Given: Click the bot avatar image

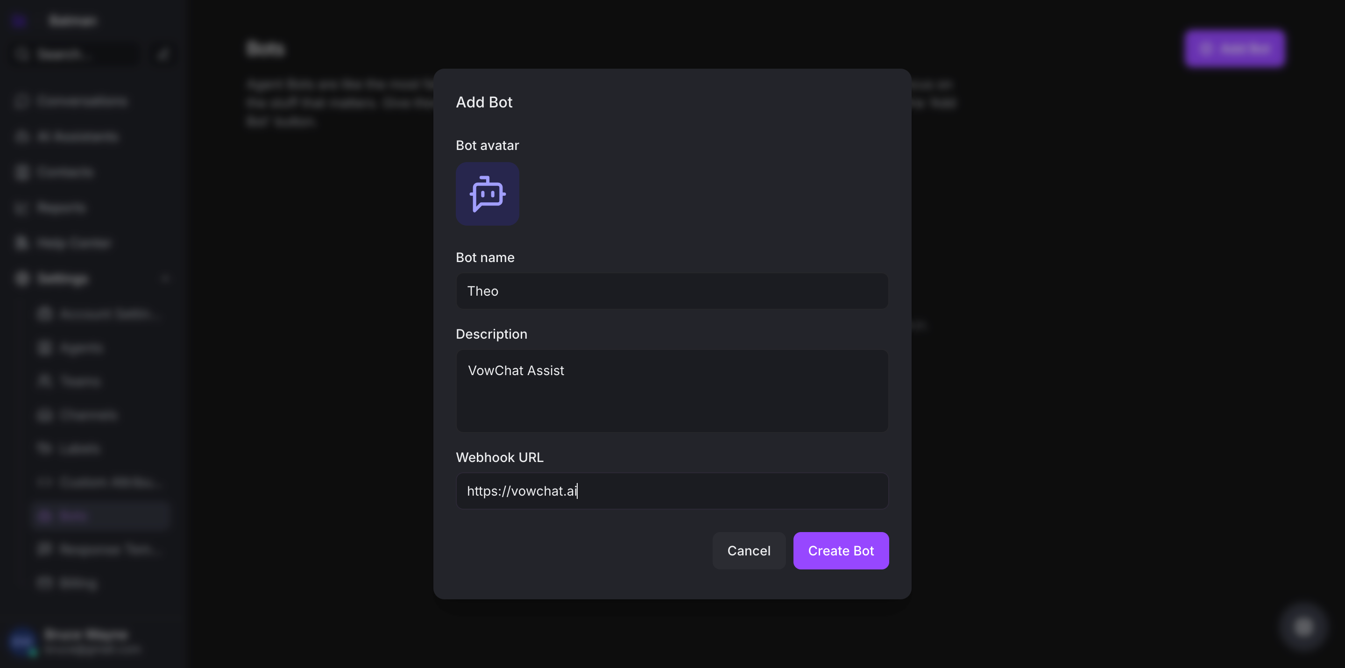Looking at the screenshot, I should click(x=487, y=194).
